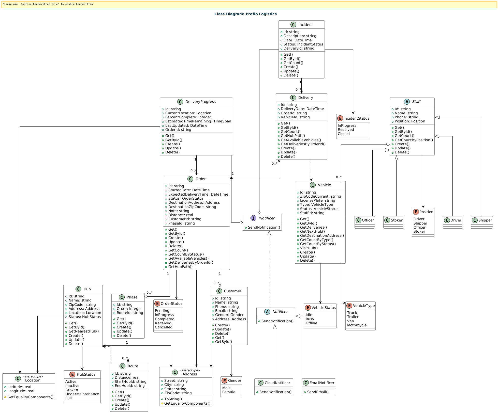Viewport: 498px width, 413px height.
Task: Click Motorcycle value in VehicleType
Action: click(x=357, y=325)
